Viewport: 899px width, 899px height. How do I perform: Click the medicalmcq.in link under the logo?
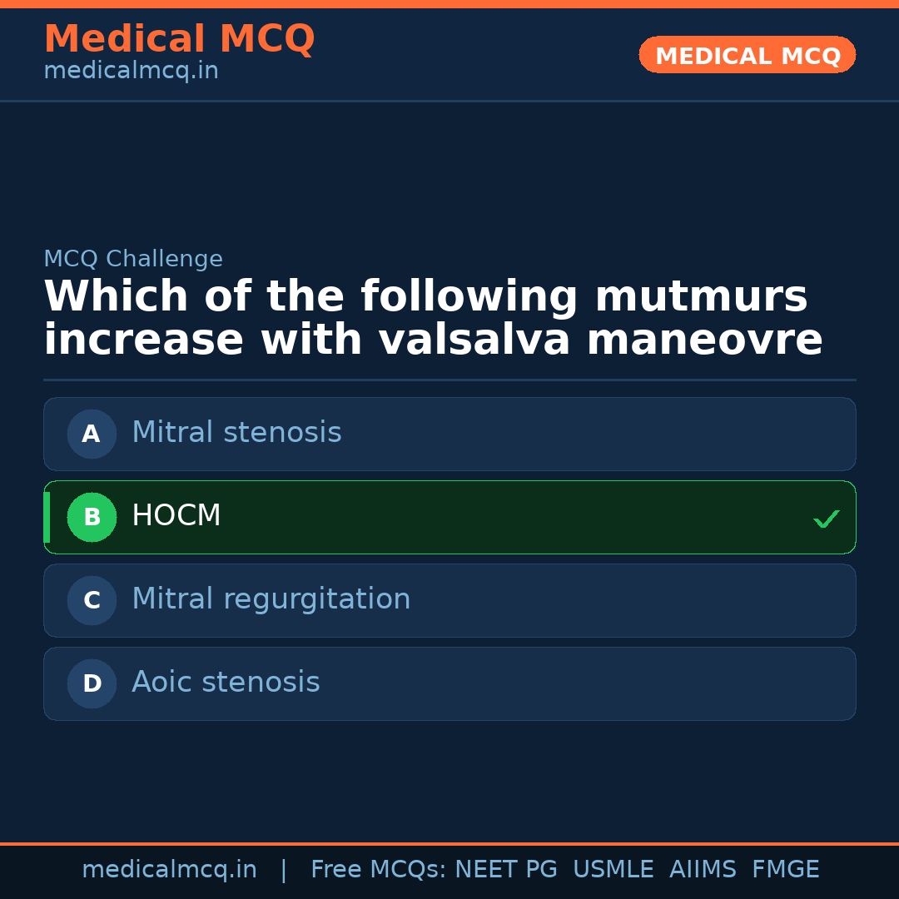point(130,70)
